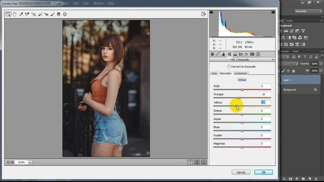Select the Zoom tool in Camera Raw toolbar
The width and height of the screenshot is (324, 182).
pos(8,14)
